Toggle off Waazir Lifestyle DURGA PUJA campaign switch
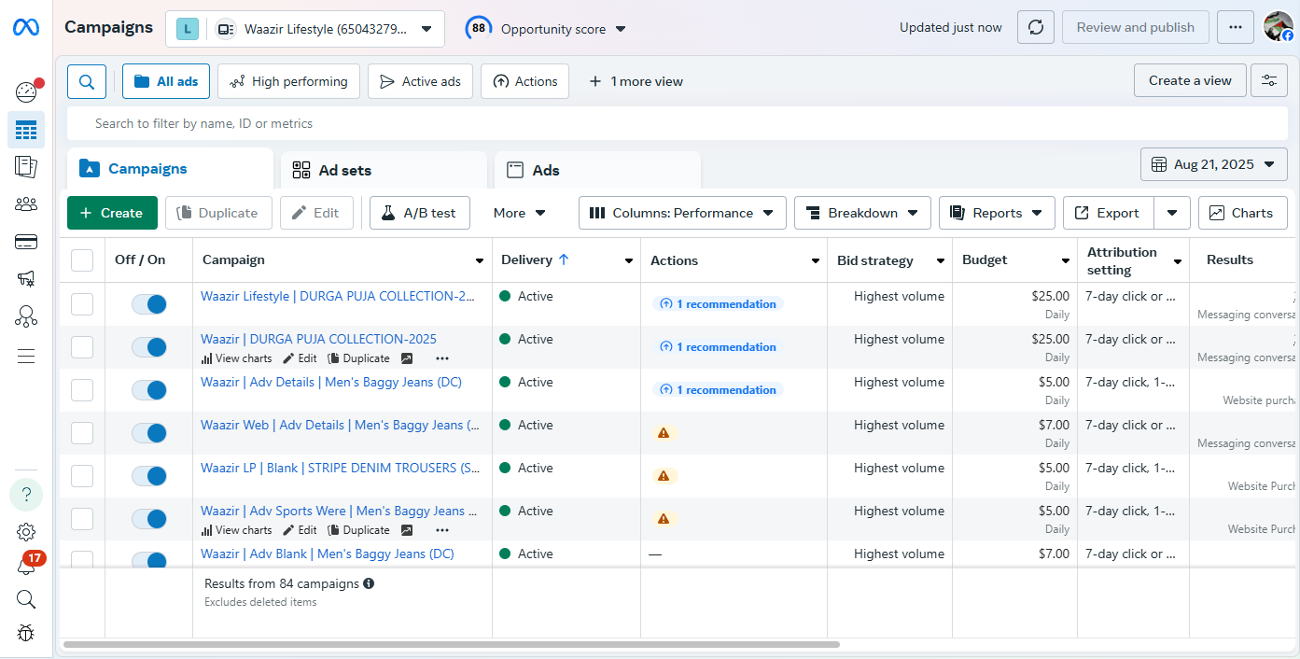1300x659 pixels. tap(149, 304)
